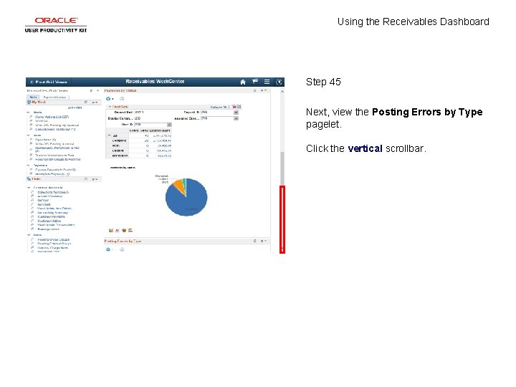Collapse the Payments group
Viewport: 516px width, 387px height.
click(28, 166)
